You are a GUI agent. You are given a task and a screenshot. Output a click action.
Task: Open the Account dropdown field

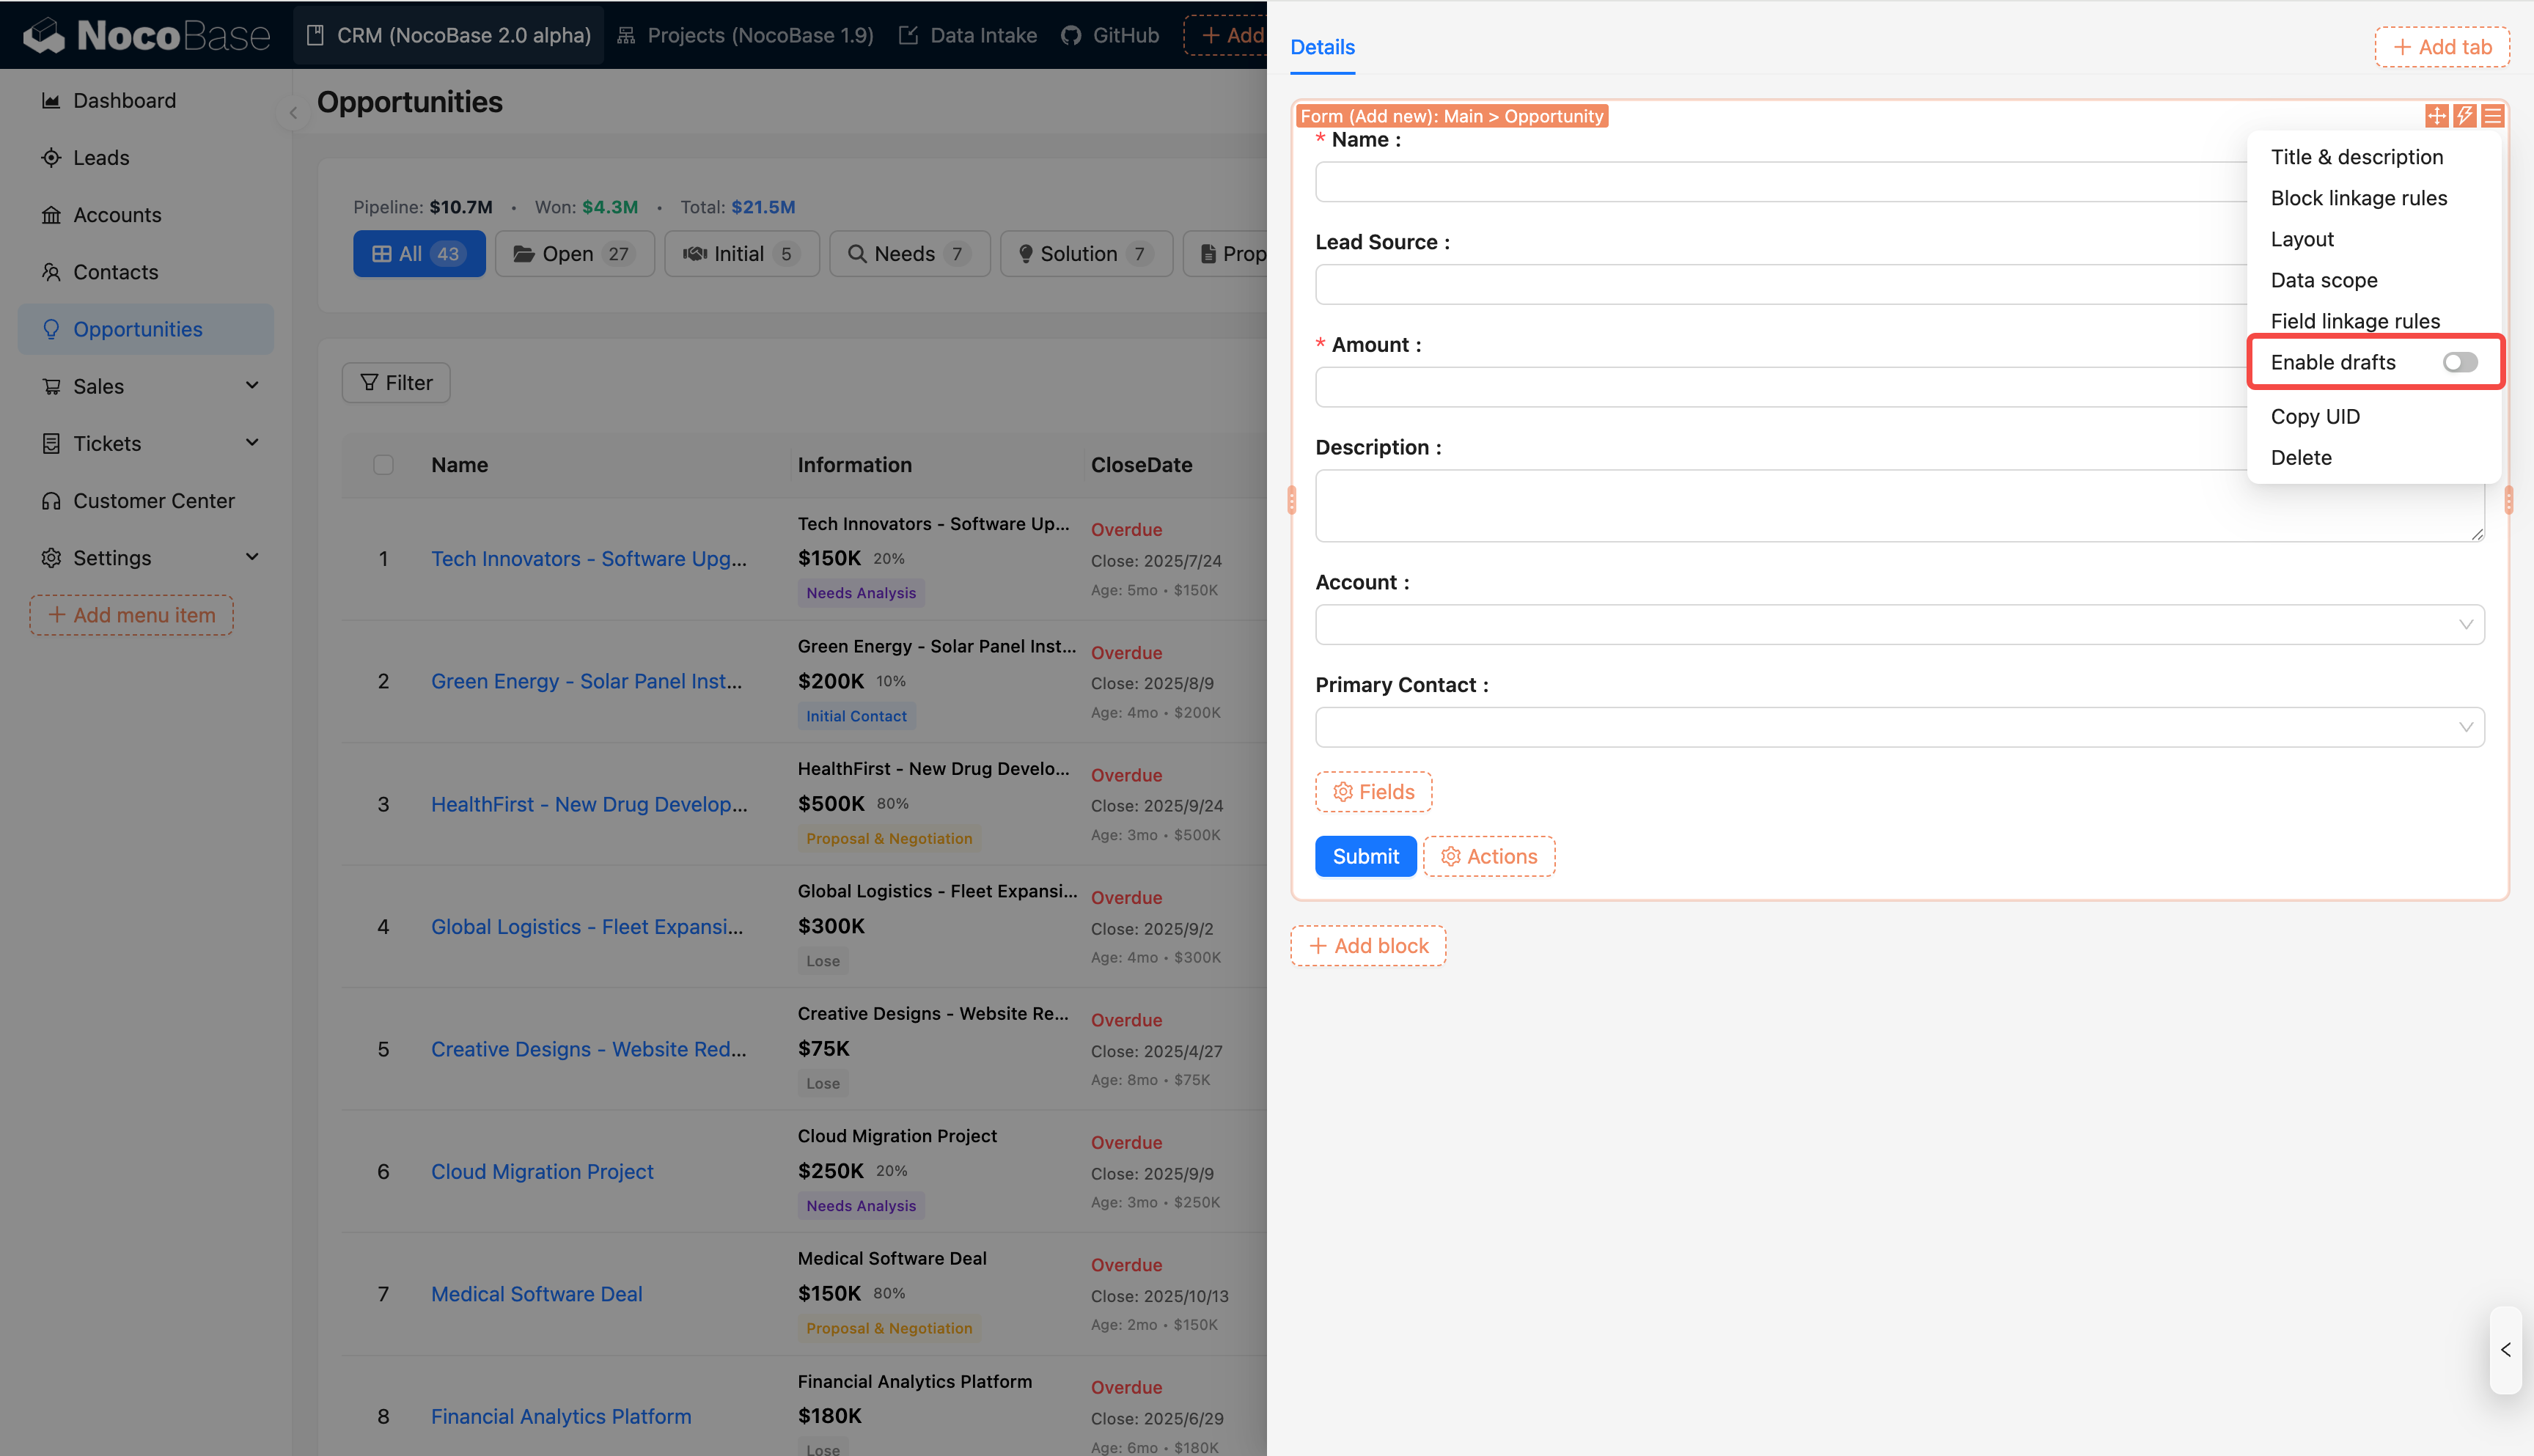[x=1899, y=625]
